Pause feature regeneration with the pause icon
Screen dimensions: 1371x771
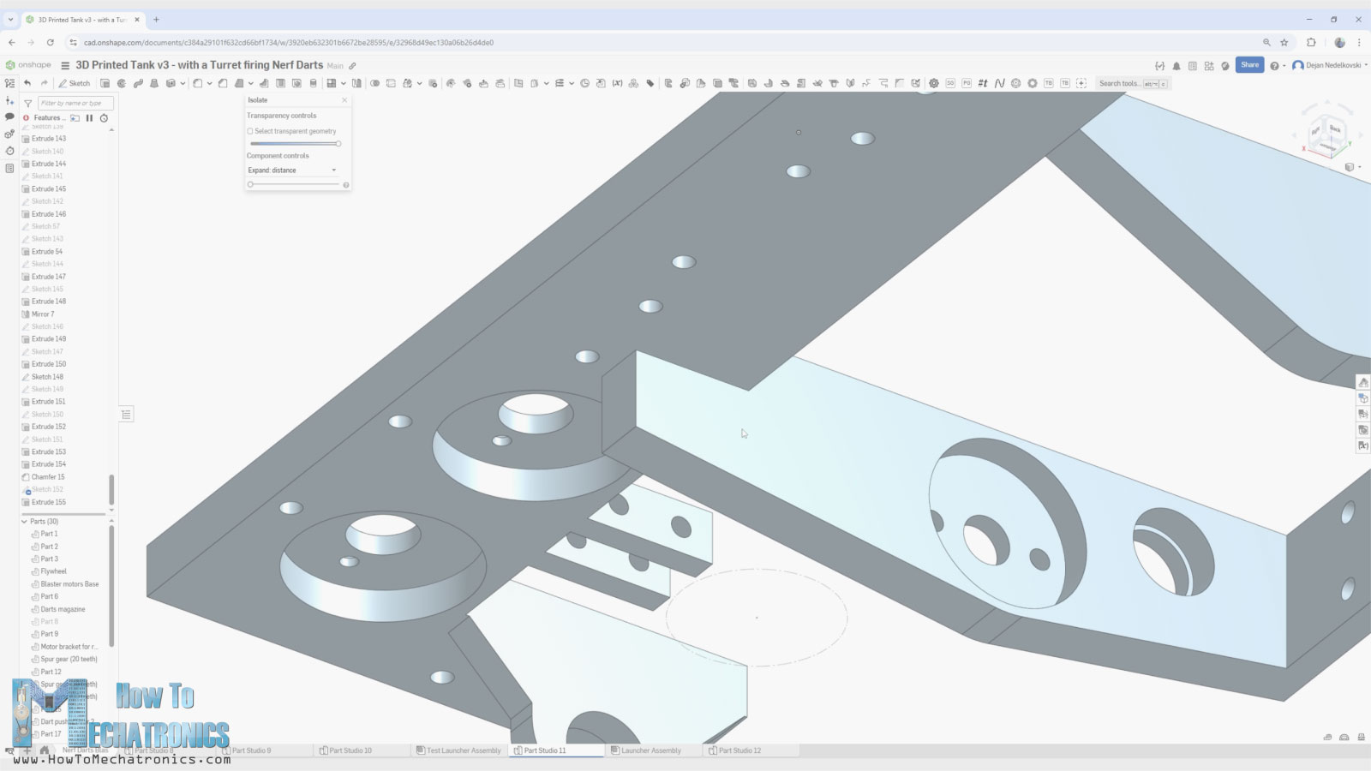click(89, 117)
